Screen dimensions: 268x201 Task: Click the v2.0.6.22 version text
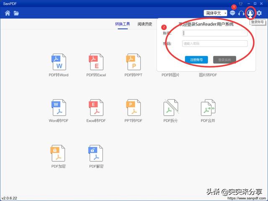click(9, 198)
